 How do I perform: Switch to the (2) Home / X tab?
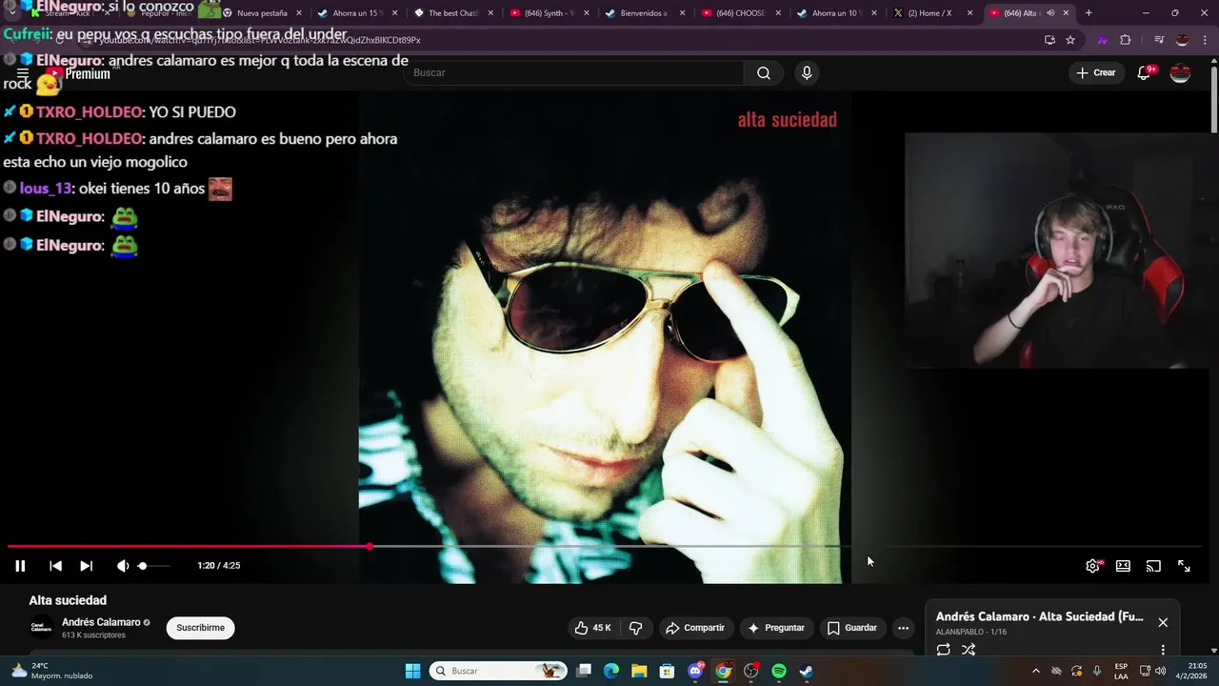(x=932, y=13)
